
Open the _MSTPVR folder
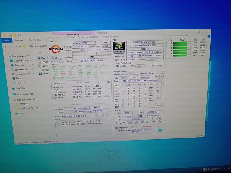[x=22, y=104]
